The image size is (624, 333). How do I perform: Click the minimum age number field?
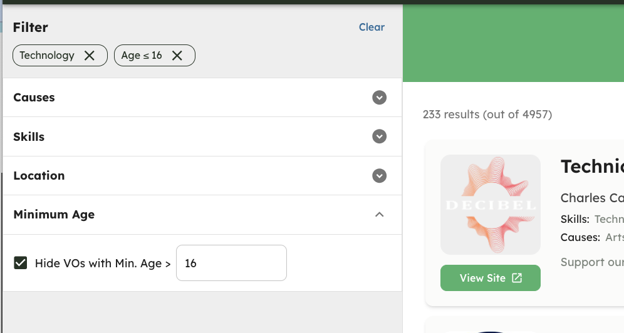(x=231, y=263)
